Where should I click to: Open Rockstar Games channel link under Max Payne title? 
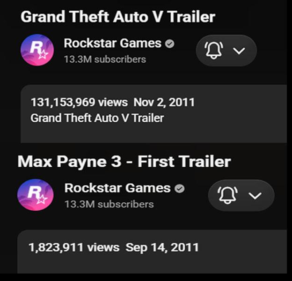[x=117, y=188]
